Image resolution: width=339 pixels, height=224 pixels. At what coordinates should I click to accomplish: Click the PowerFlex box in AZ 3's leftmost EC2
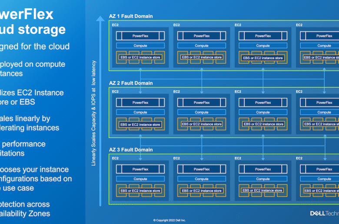click(x=140, y=169)
